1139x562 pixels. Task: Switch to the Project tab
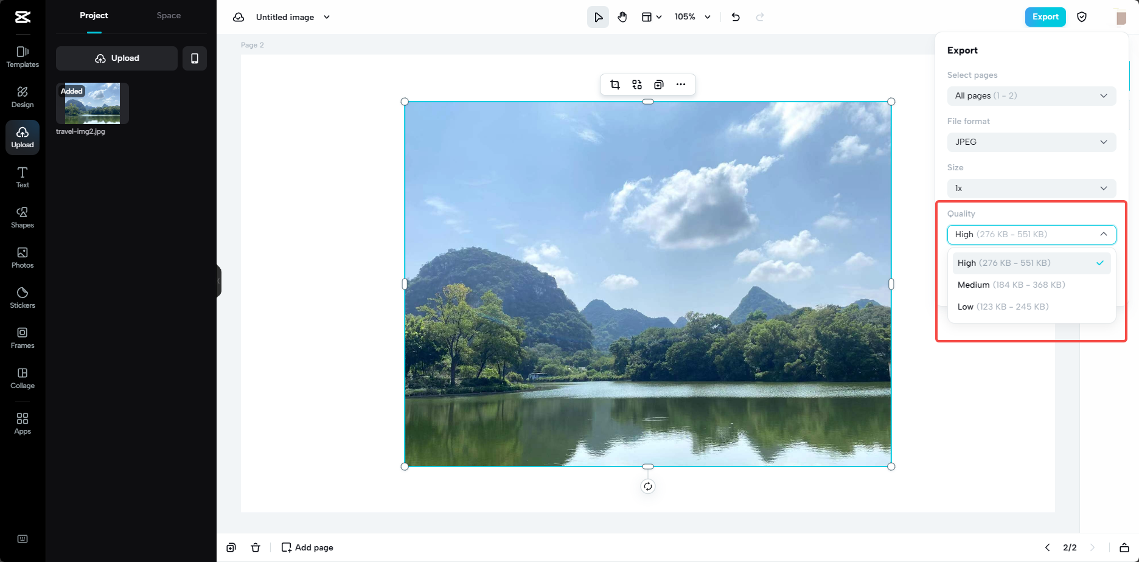pos(94,16)
